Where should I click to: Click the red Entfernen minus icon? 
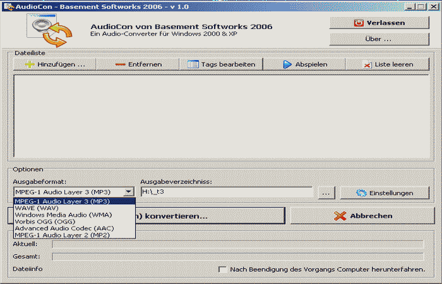point(121,64)
